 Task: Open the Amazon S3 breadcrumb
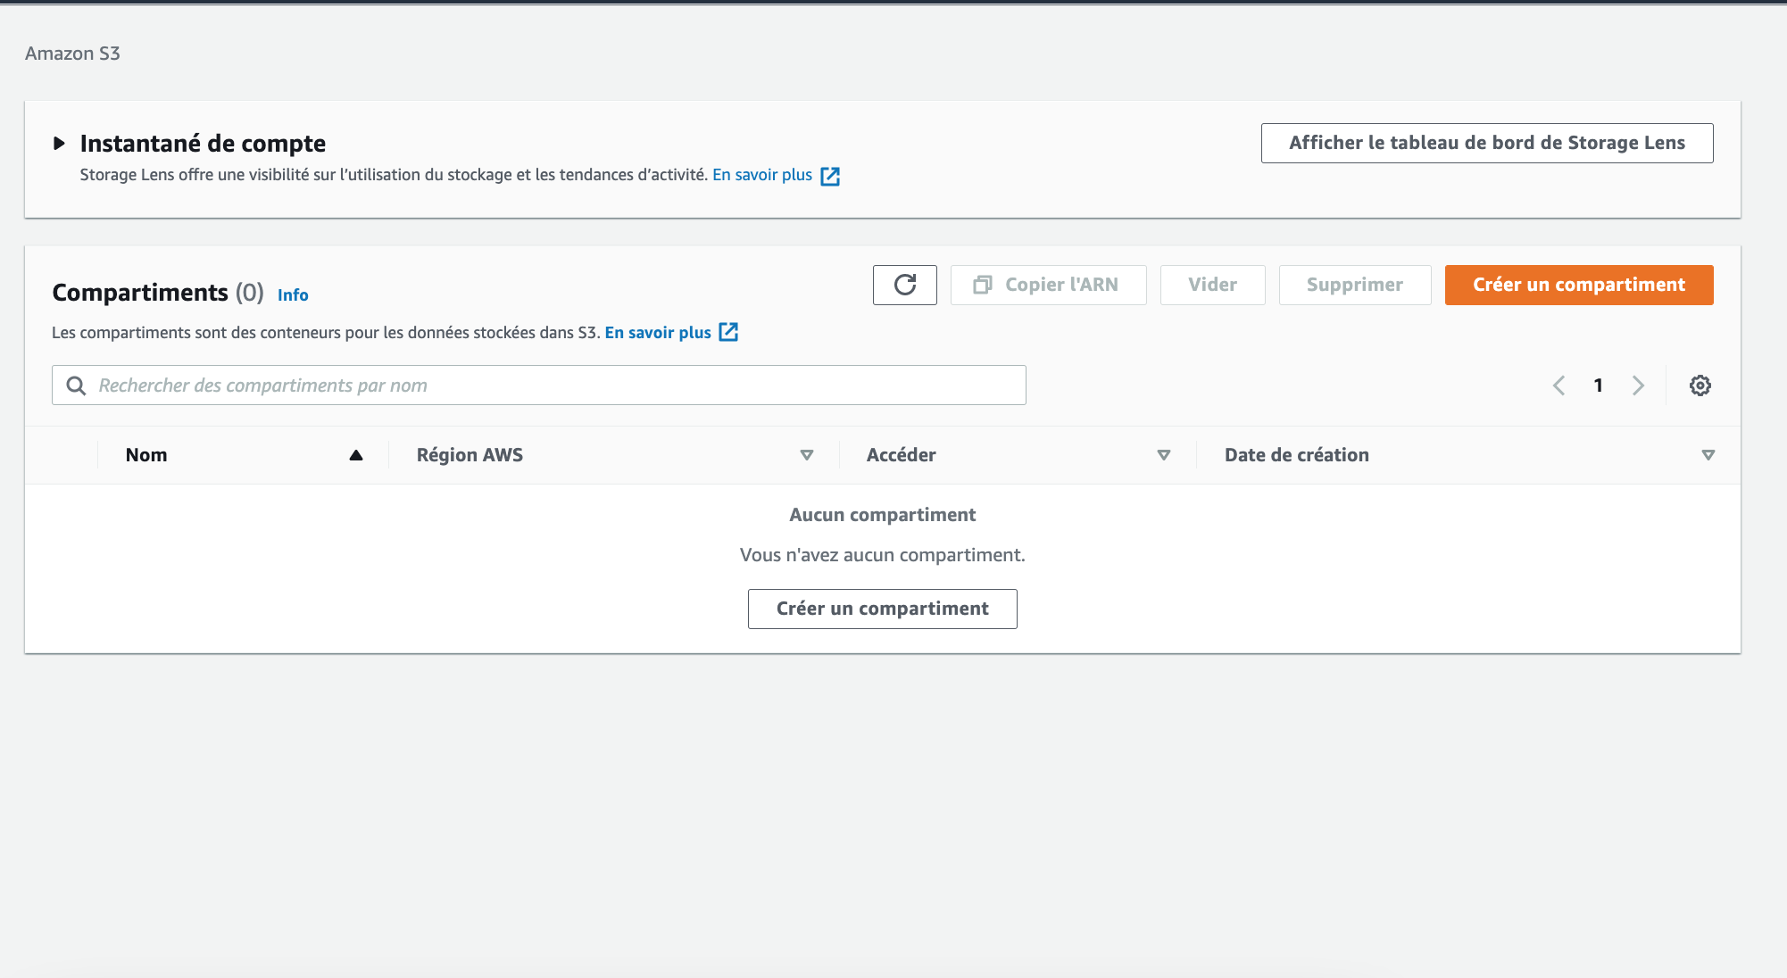(x=73, y=53)
